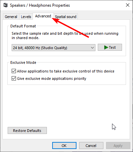Click the Speakers / Headphones Properties title text
This screenshot has width=133, height=152.
40,5
